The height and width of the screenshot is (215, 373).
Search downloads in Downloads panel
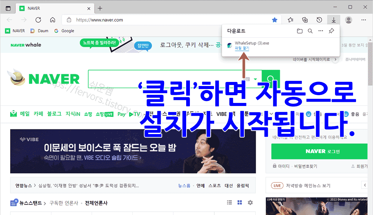[x=310, y=31]
